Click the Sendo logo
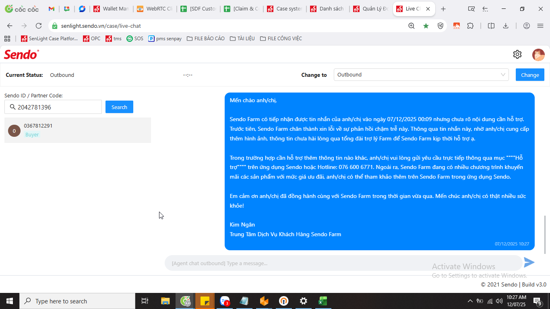This screenshot has height=309, width=550. pos(21,54)
